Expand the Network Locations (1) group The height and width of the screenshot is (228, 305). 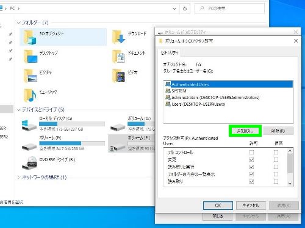coord(19,178)
